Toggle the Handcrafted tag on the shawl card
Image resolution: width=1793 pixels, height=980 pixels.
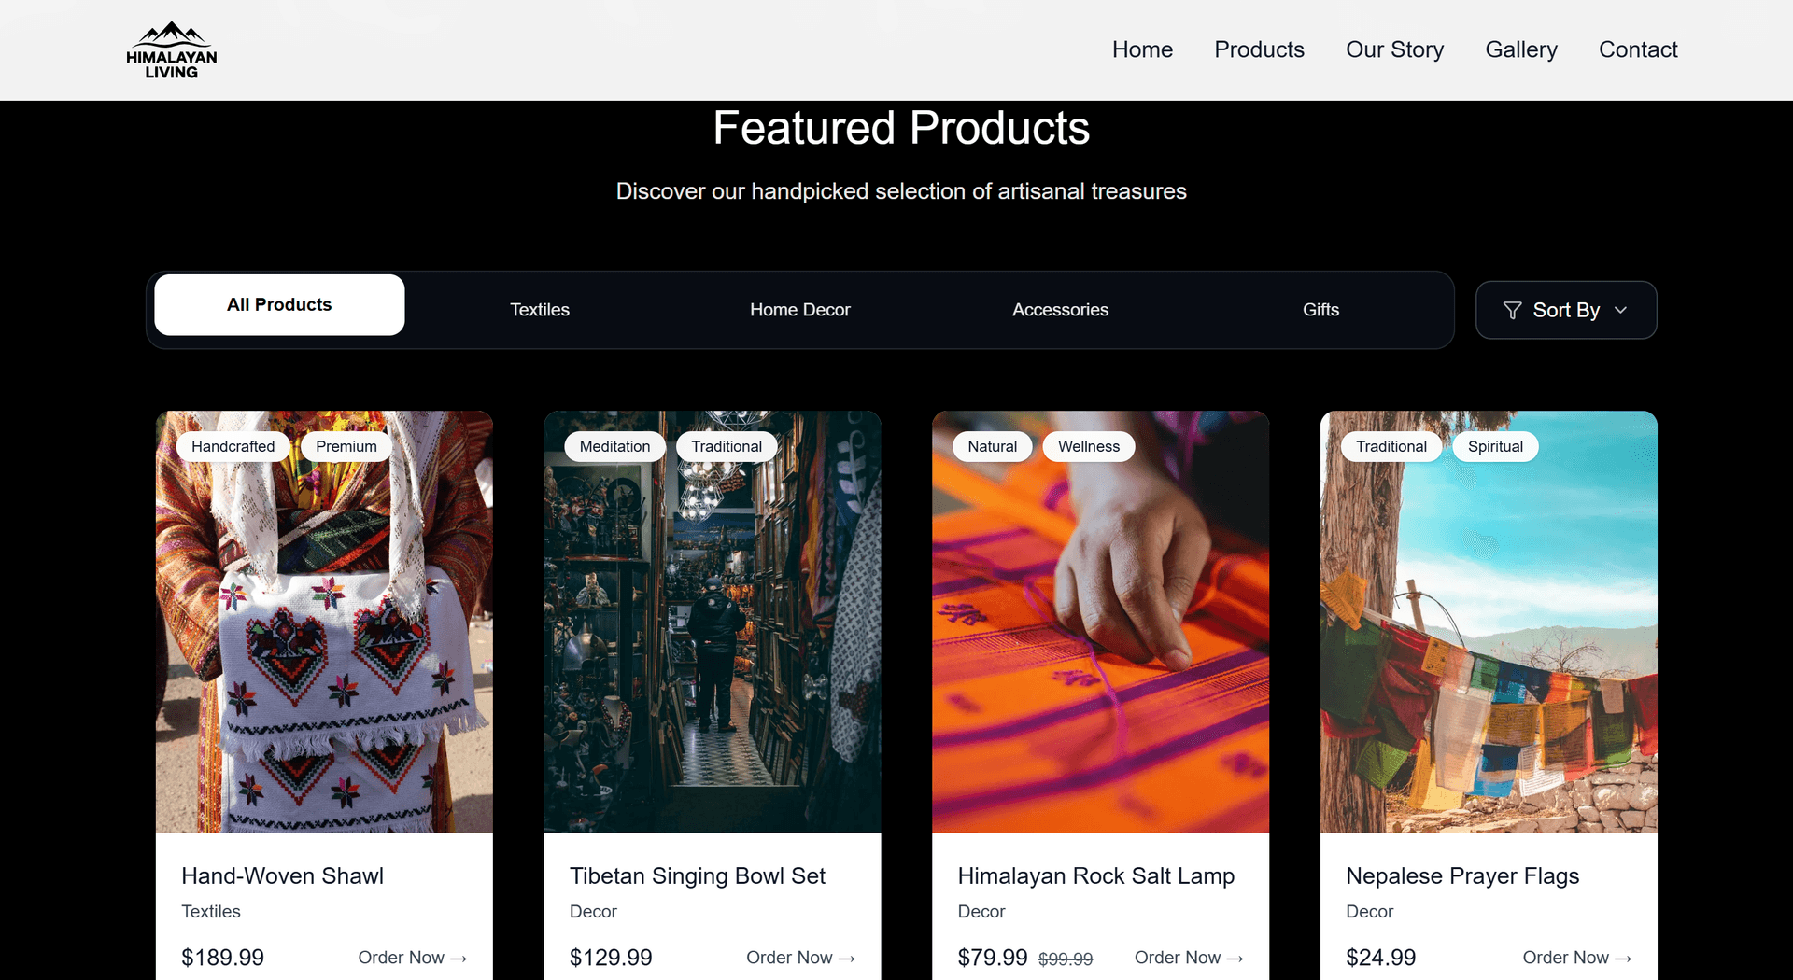(x=233, y=446)
